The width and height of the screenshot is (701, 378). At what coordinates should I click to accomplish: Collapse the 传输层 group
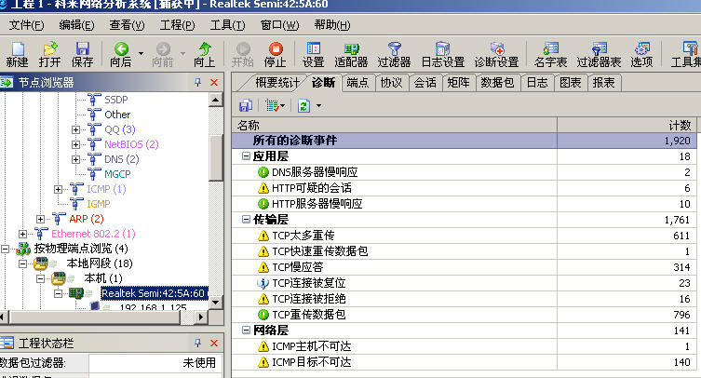(x=246, y=219)
